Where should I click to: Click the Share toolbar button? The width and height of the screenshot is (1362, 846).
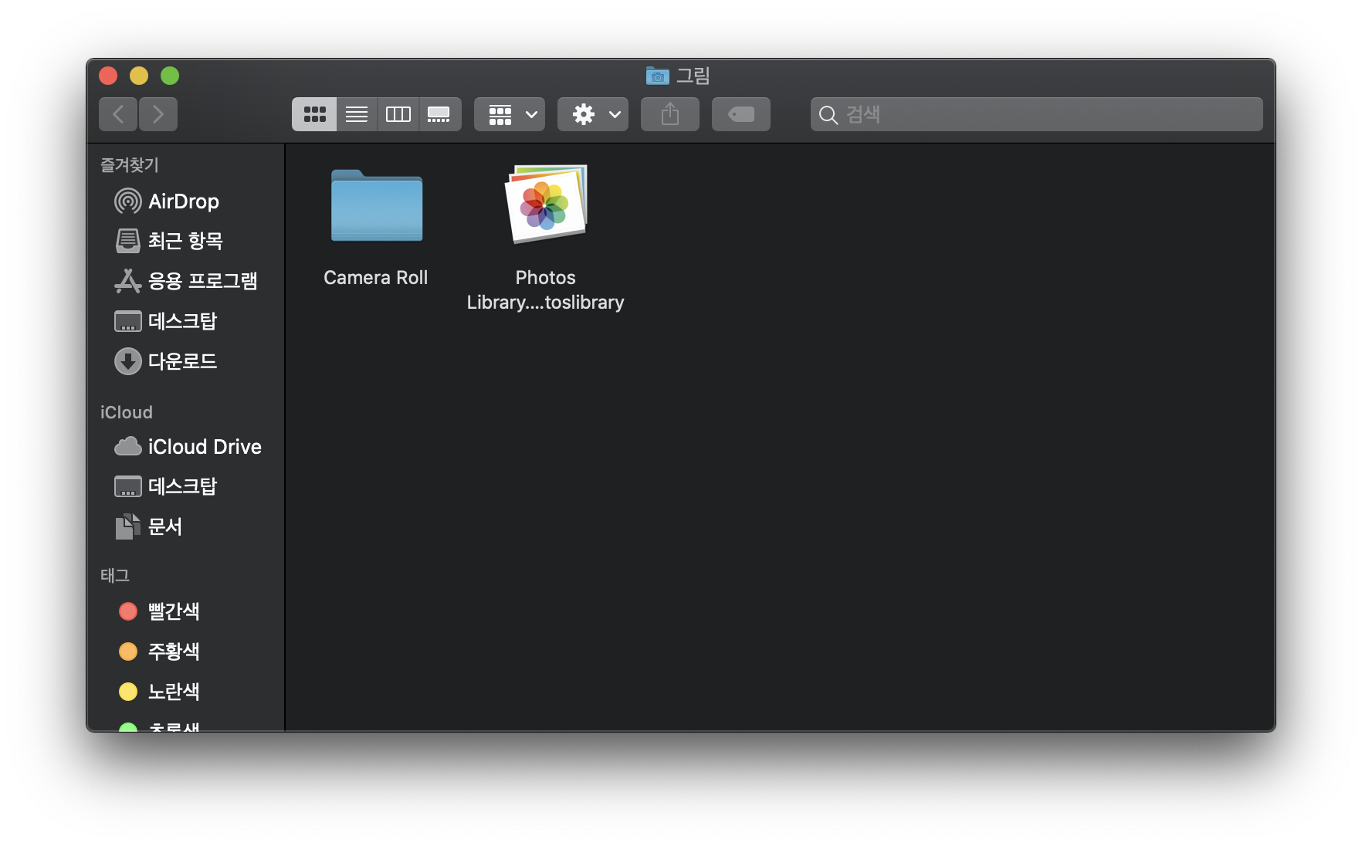[670, 114]
